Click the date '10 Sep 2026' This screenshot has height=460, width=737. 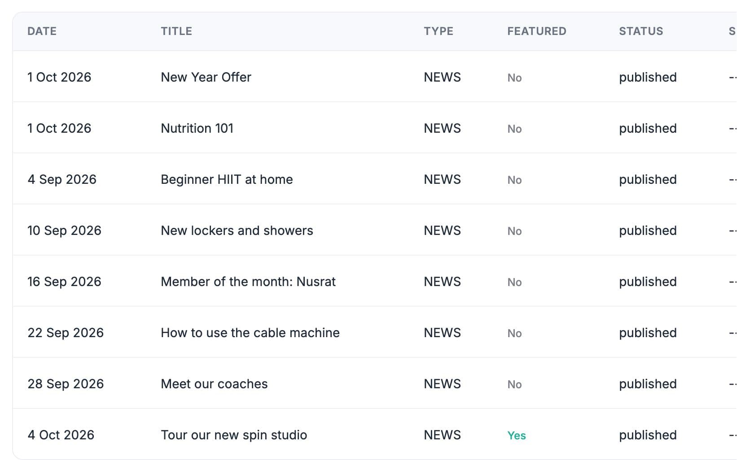64,230
